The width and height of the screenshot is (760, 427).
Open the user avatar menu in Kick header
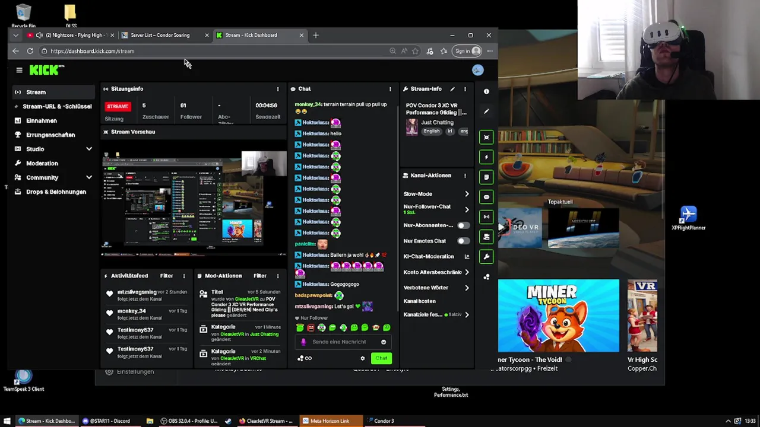click(x=477, y=70)
